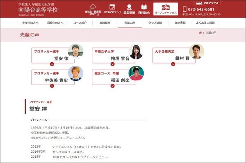Click the ガンバ大阪ユース昇格 text
The width and height of the screenshot is (246, 163).
[x=68, y=152]
